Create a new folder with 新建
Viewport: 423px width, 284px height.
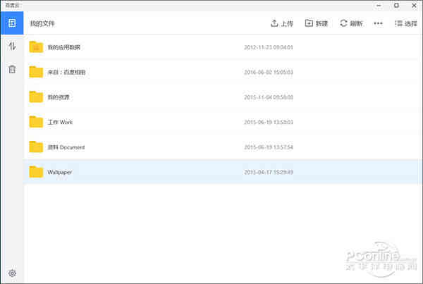(x=317, y=23)
